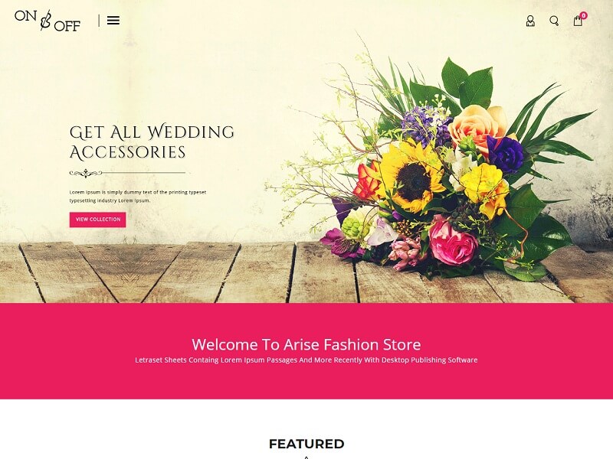Image resolution: width=613 pixels, height=459 pixels.
Task: Select the FEATURED section heading
Action: click(x=306, y=444)
